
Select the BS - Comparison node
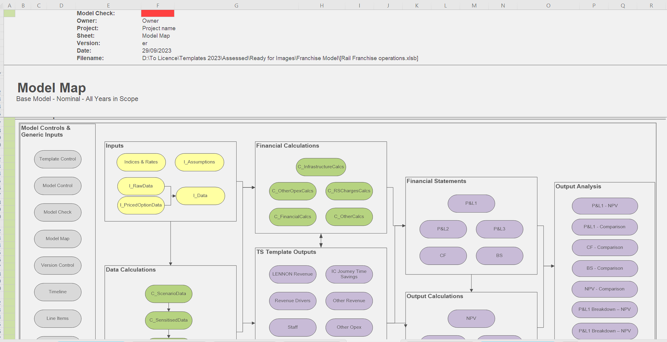click(605, 268)
